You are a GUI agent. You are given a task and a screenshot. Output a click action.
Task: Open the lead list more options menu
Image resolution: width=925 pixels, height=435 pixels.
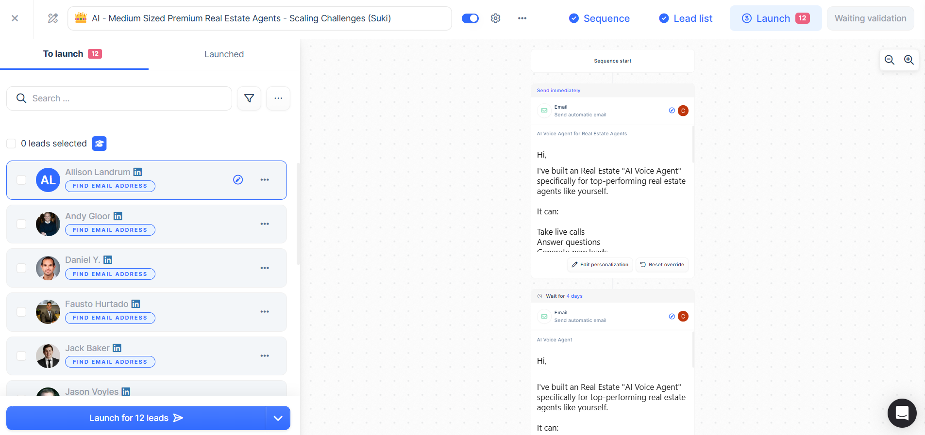click(x=278, y=98)
